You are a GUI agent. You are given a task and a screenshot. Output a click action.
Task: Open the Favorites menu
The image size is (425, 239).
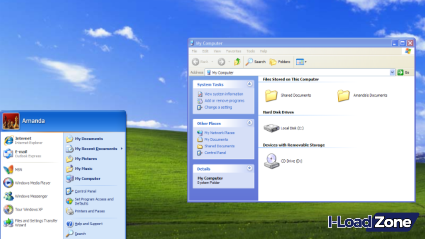pos(234,51)
